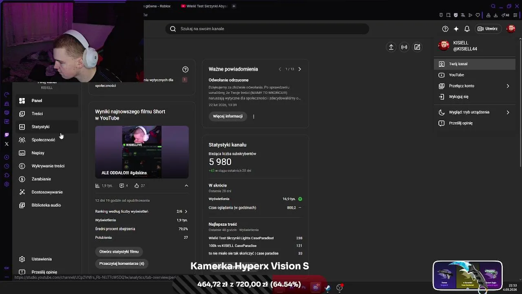Click the OBS taskbar icon
This screenshot has width=522, height=294.
point(339,287)
